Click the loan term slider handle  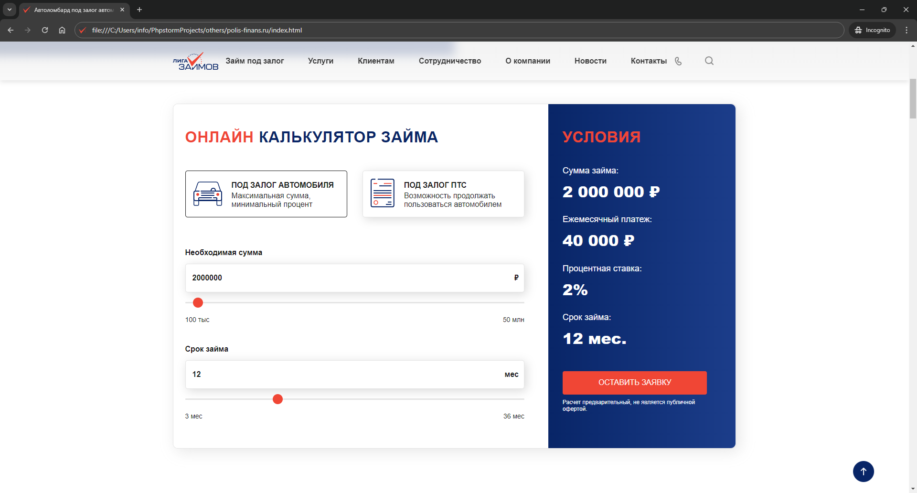tap(277, 399)
